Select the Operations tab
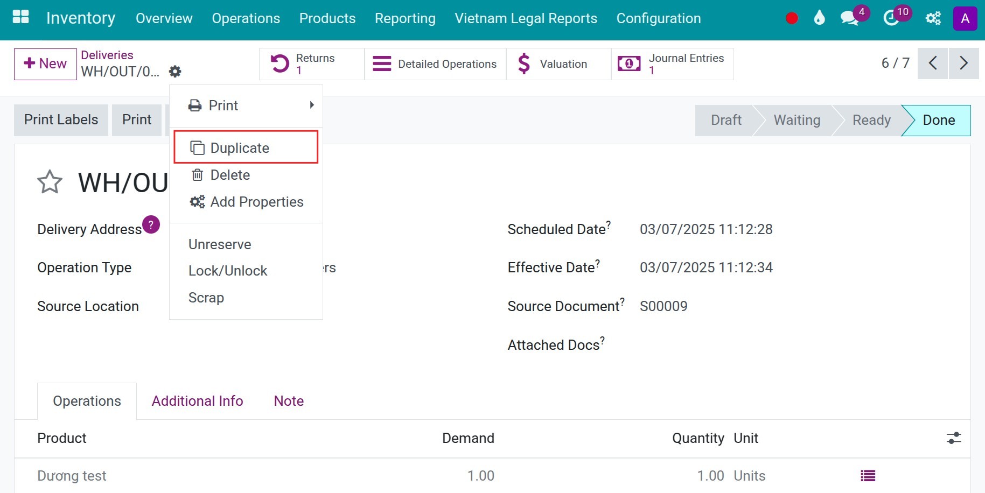This screenshot has width=985, height=493. [87, 401]
